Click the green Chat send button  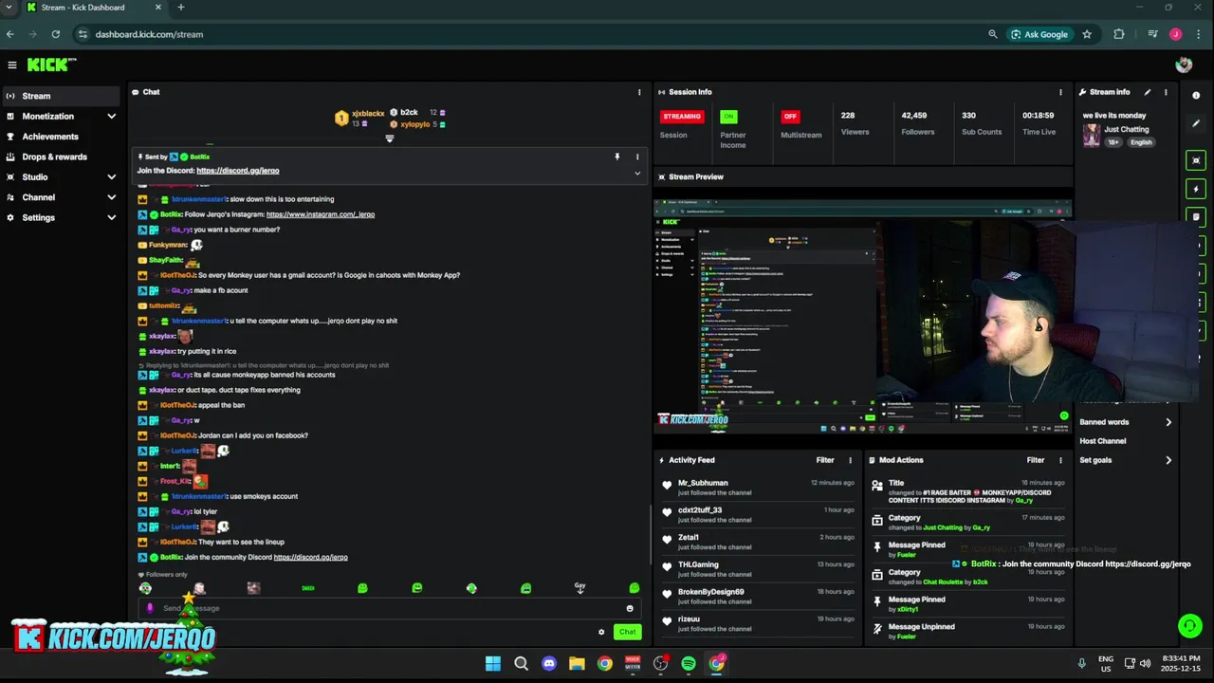tap(627, 632)
